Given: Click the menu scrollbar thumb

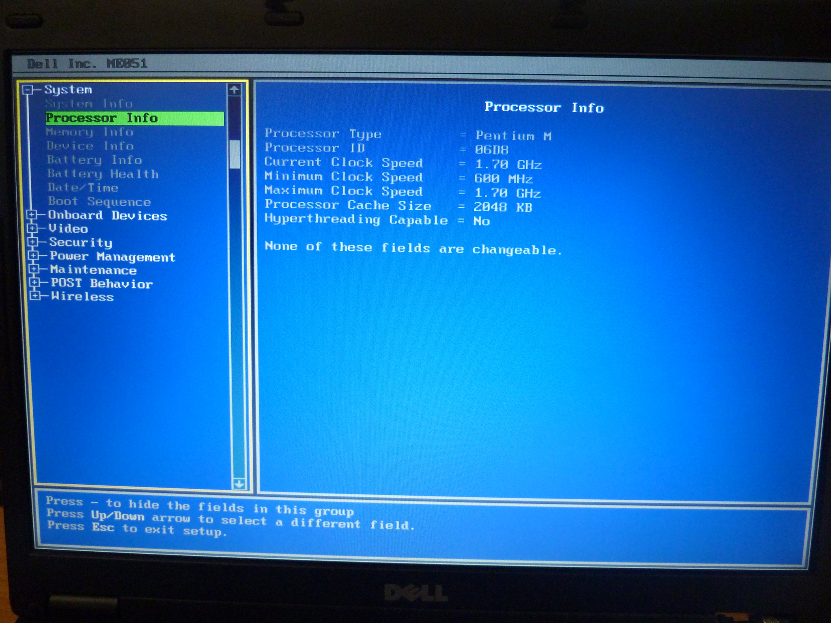Looking at the screenshot, I should 235,154.
